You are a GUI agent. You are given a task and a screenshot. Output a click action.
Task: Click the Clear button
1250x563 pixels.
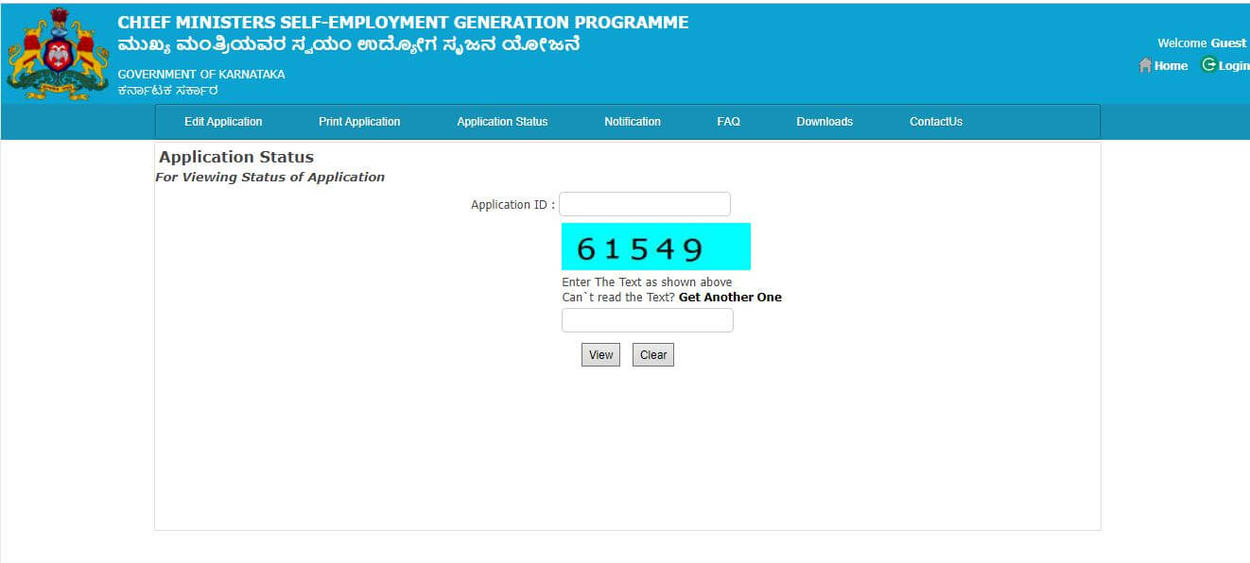(652, 354)
